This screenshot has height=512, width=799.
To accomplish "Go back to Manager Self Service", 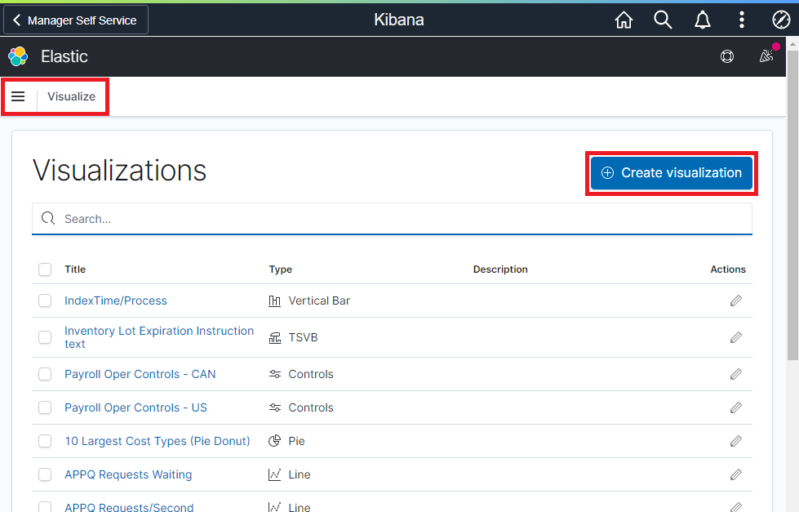I will (x=76, y=20).
